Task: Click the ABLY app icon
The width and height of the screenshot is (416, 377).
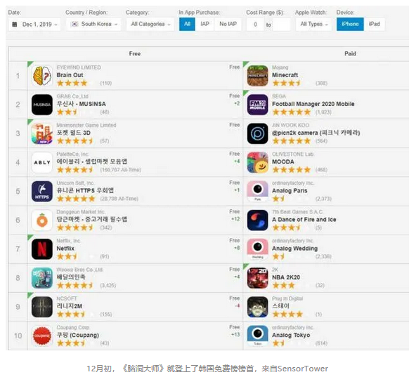Action: [x=42, y=162]
